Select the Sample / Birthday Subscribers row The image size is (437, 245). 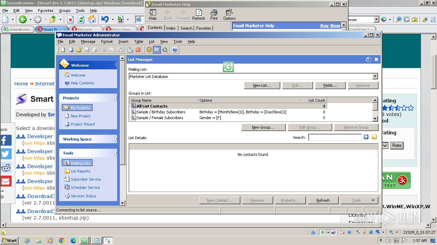pyautogui.click(x=228, y=112)
